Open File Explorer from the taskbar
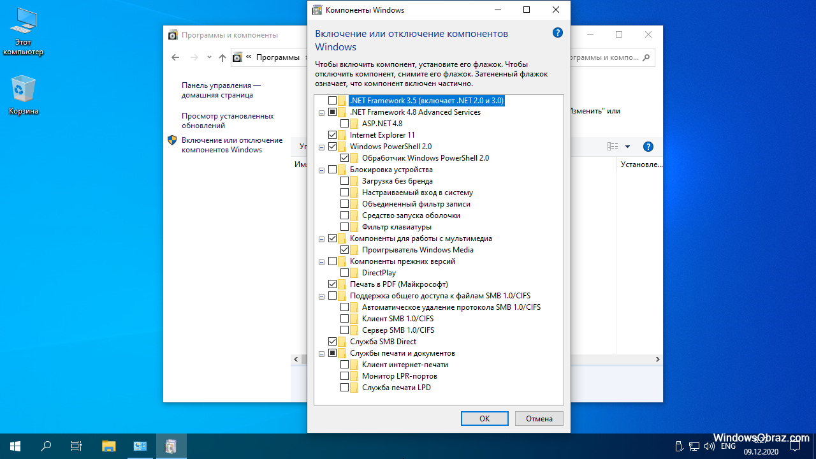Screen dimensions: 816x459 [109, 446]
